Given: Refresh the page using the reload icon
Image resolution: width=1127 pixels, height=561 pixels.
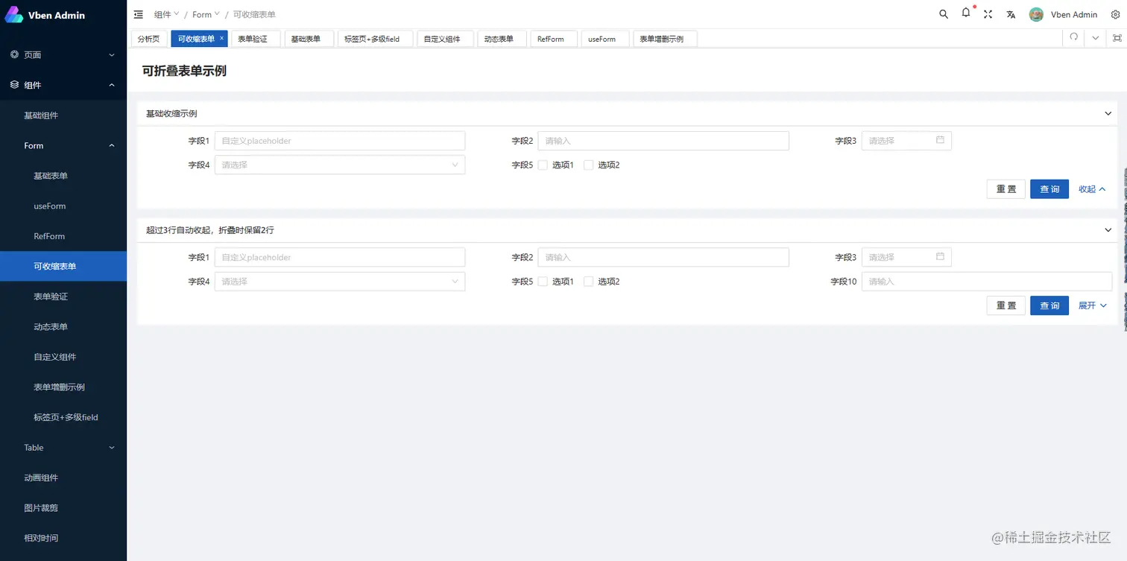Looking at the screenshot, I should (x=1073, y=37).
